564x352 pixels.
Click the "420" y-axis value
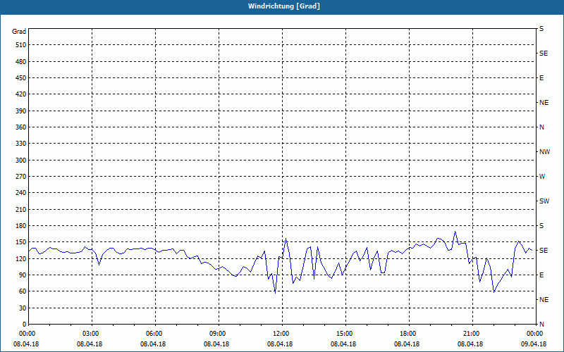pyautogui.click(x=21, y=94)
